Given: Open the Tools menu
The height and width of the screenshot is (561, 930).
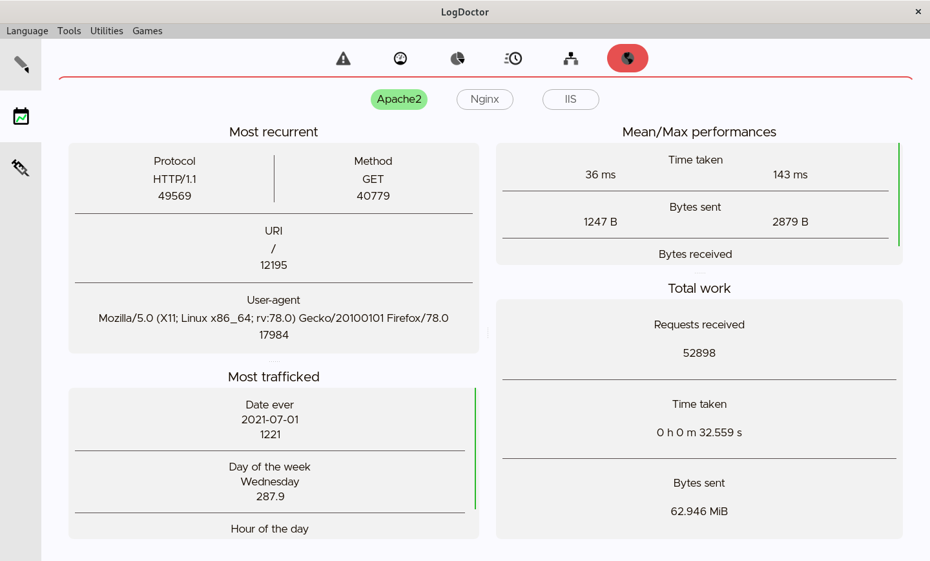Looking at the screenshot, I should coord(69,31).
